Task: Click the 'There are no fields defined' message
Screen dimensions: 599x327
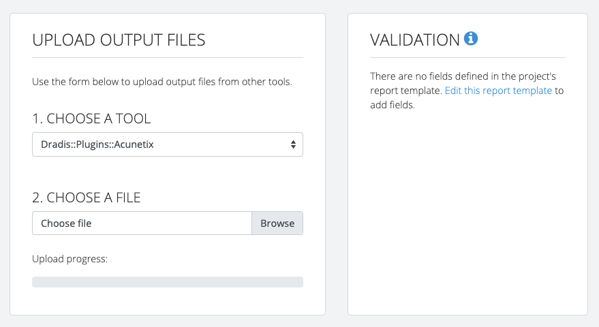Action: coord(463,76)
